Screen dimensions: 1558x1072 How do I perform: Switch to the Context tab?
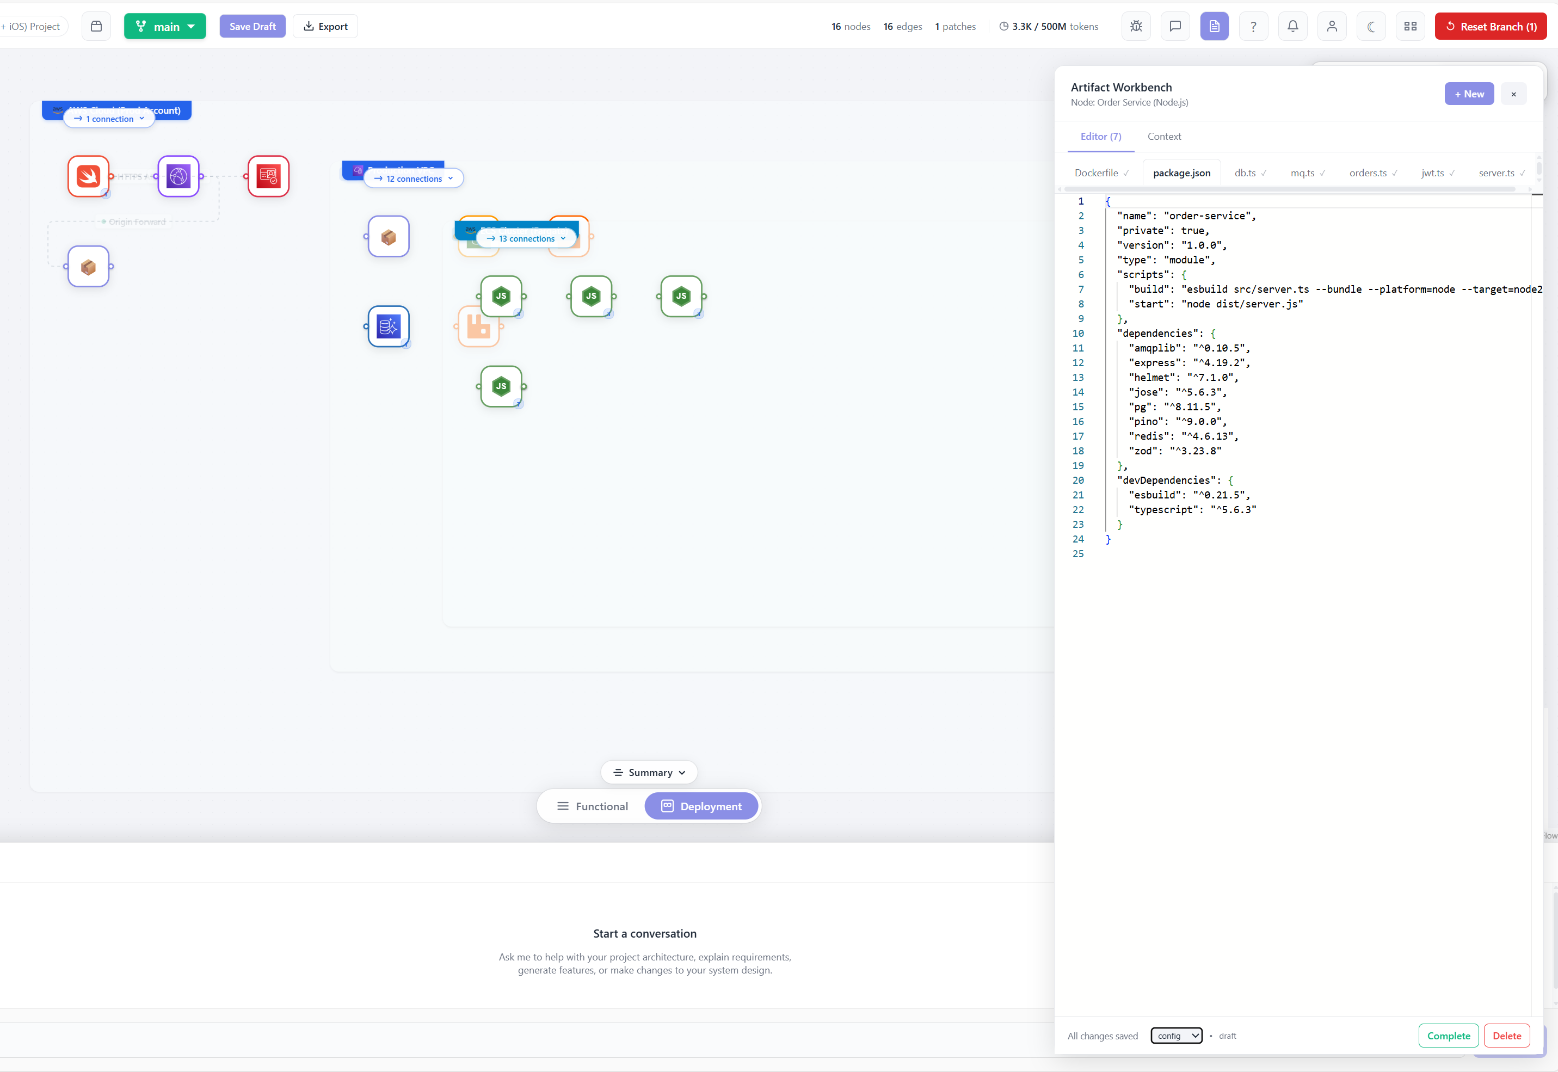tap(1164, 137)
